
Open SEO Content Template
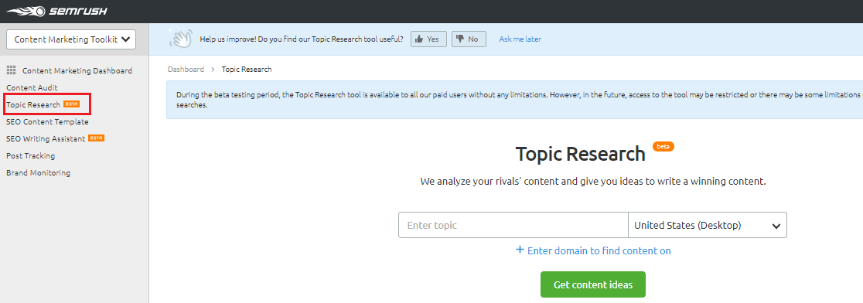[47, 121]
